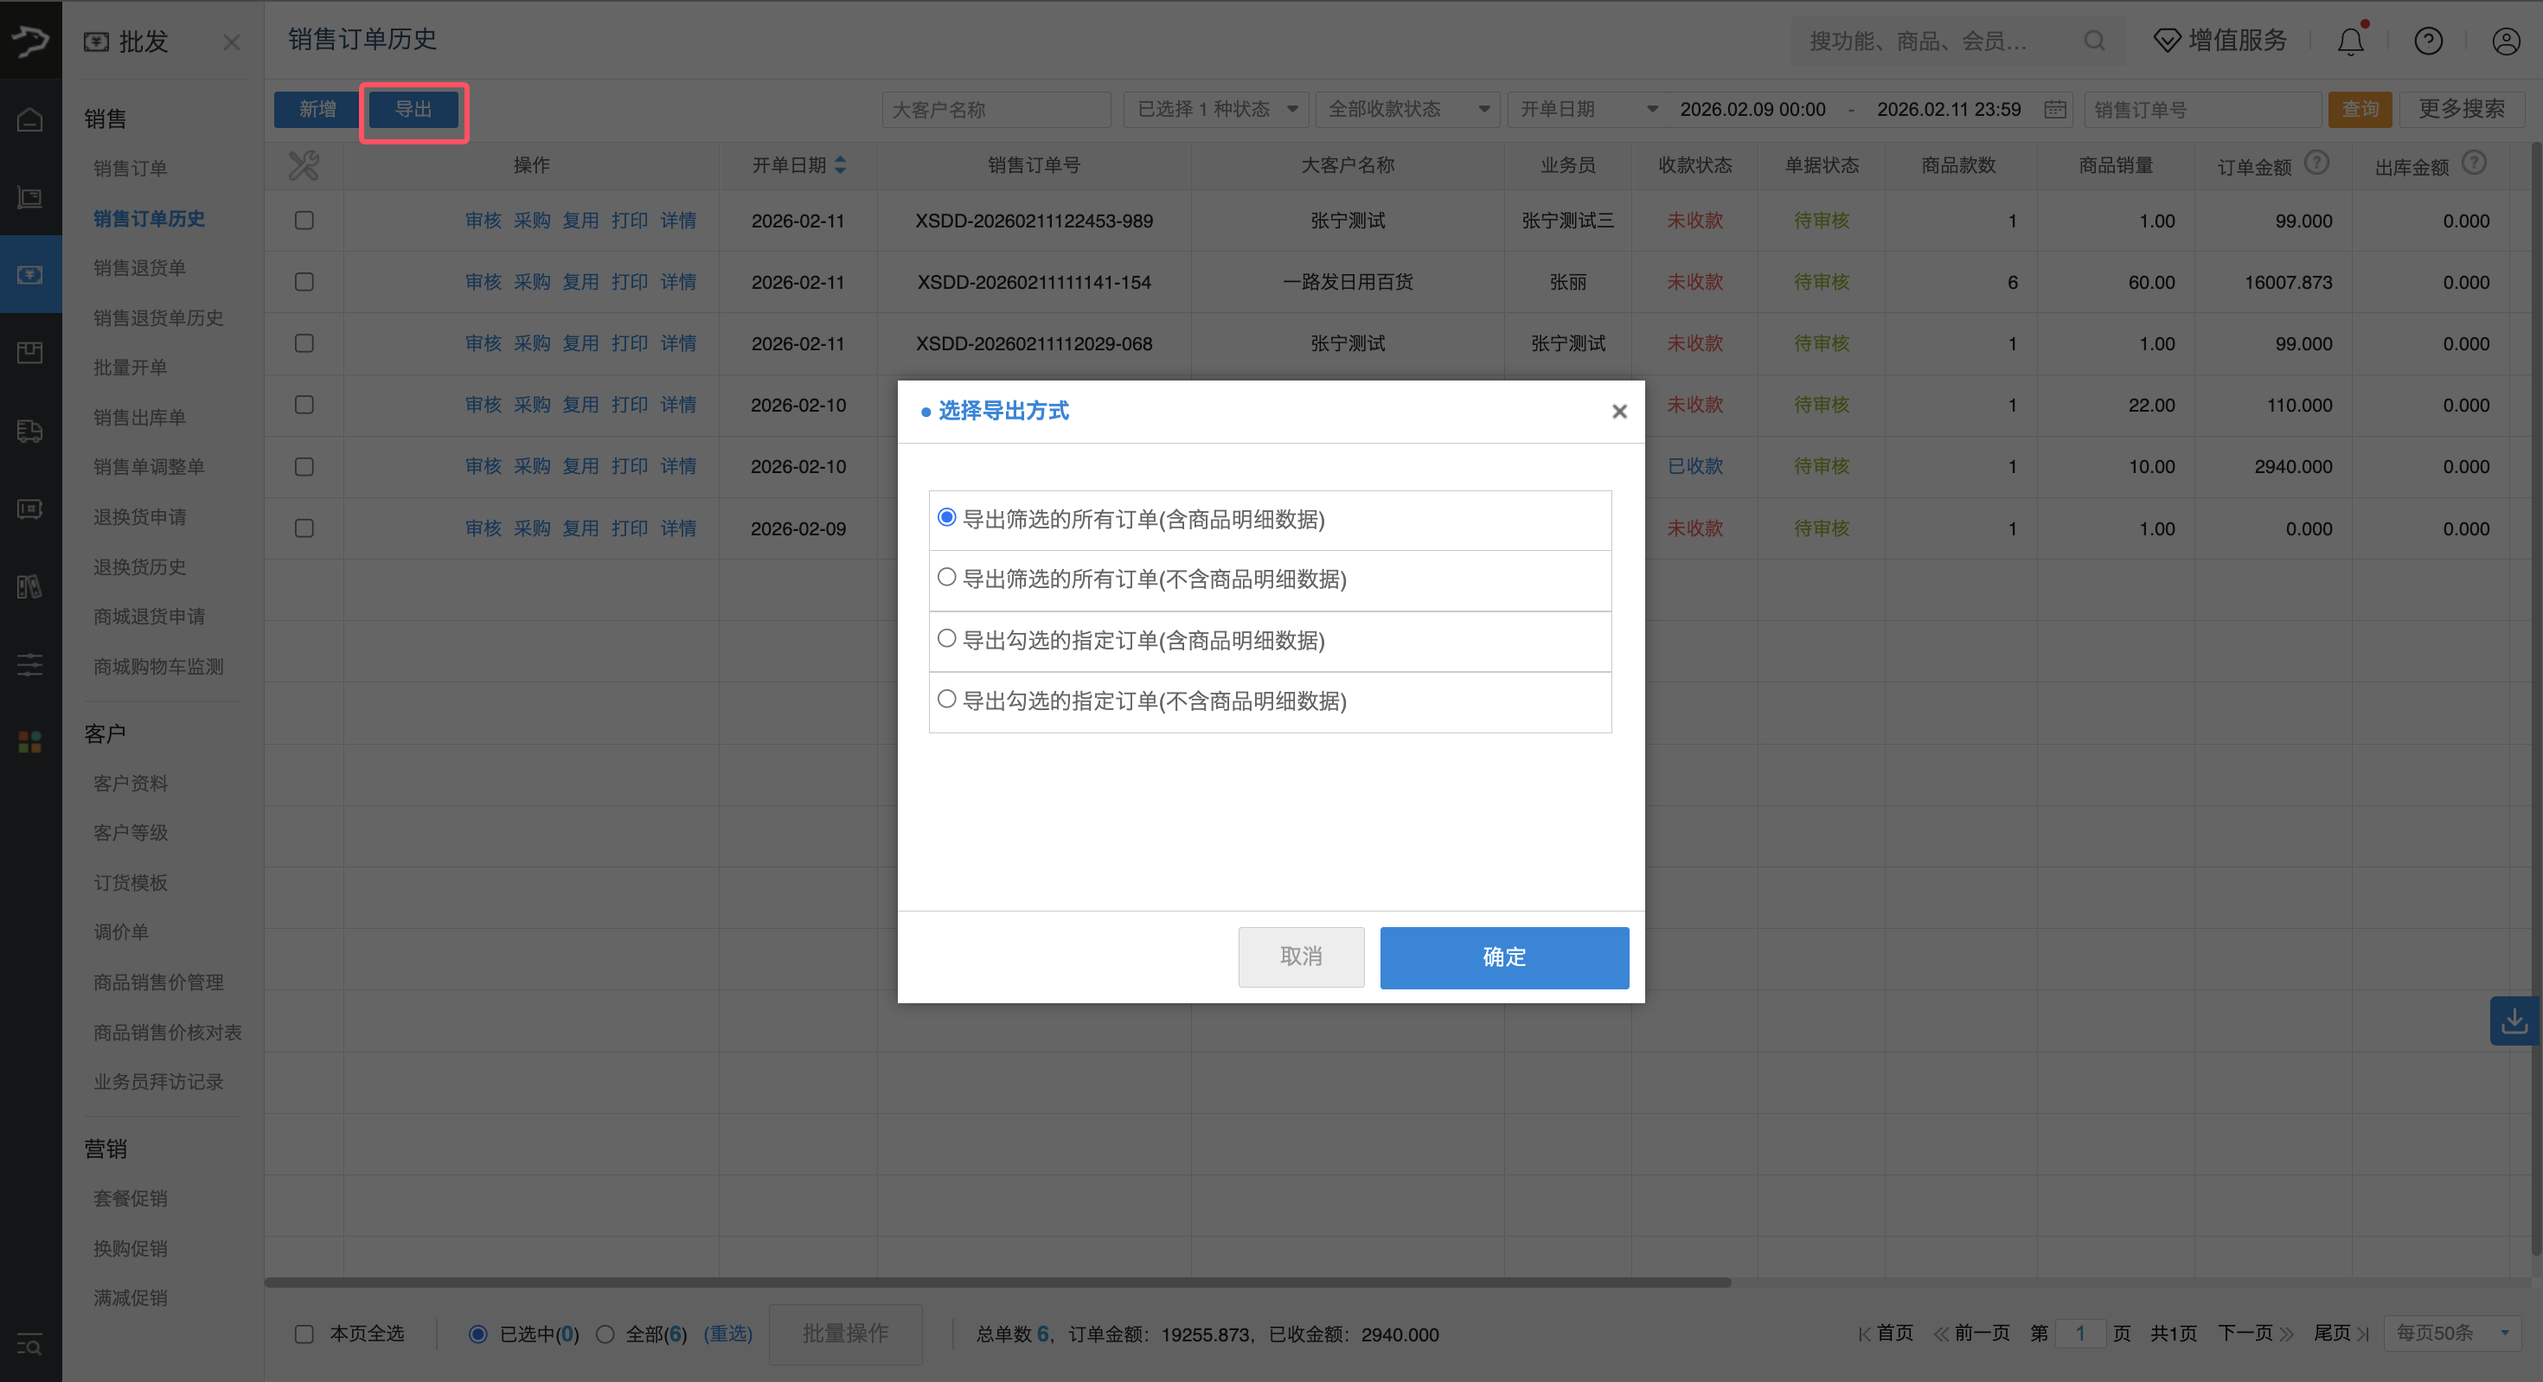Click the download icon at the bottom right
2543x1382 pixels.
coord(2514,1020)
